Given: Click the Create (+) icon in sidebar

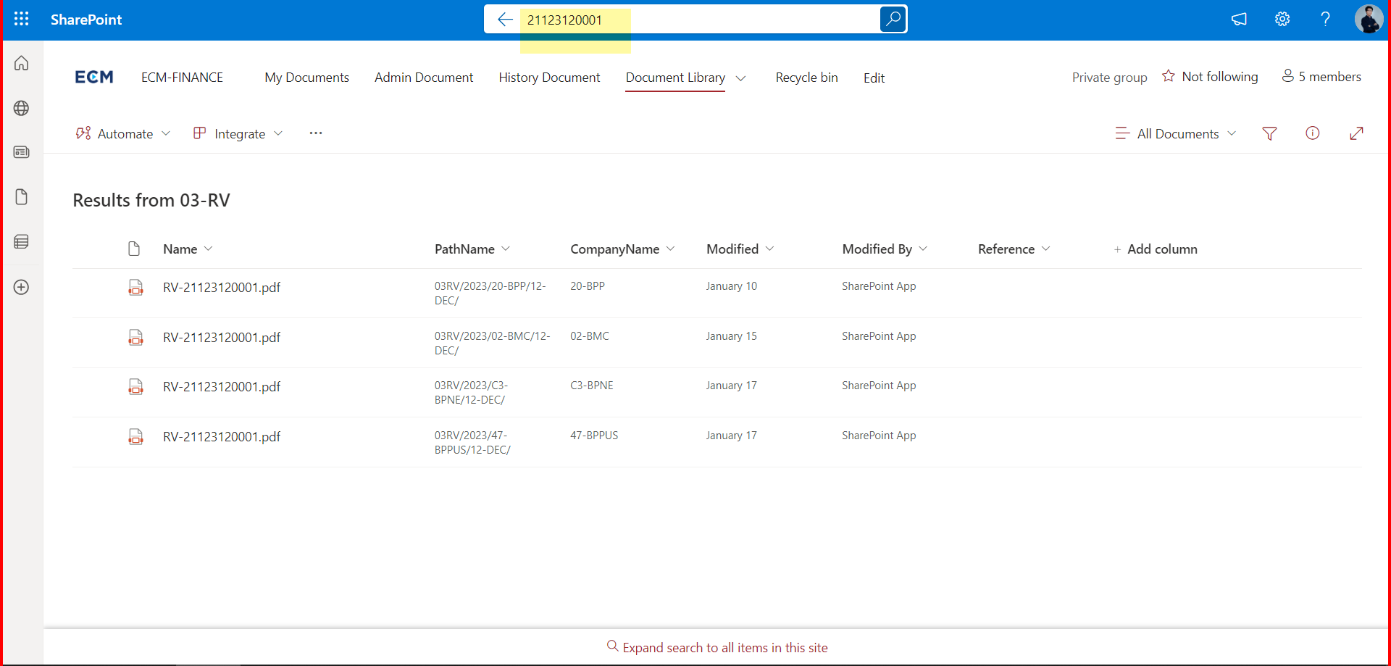Looking at the screenshot, I should click(21, 287).
